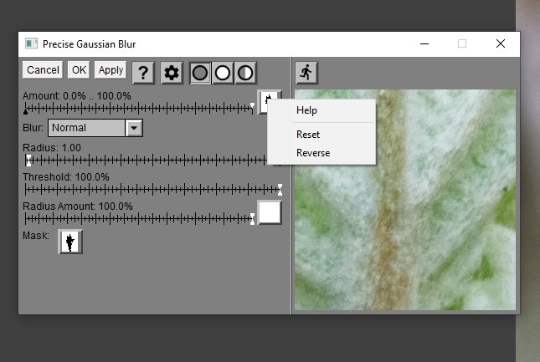
Task: Choose Help from the context menu
Action: click(x=306, y=110)
